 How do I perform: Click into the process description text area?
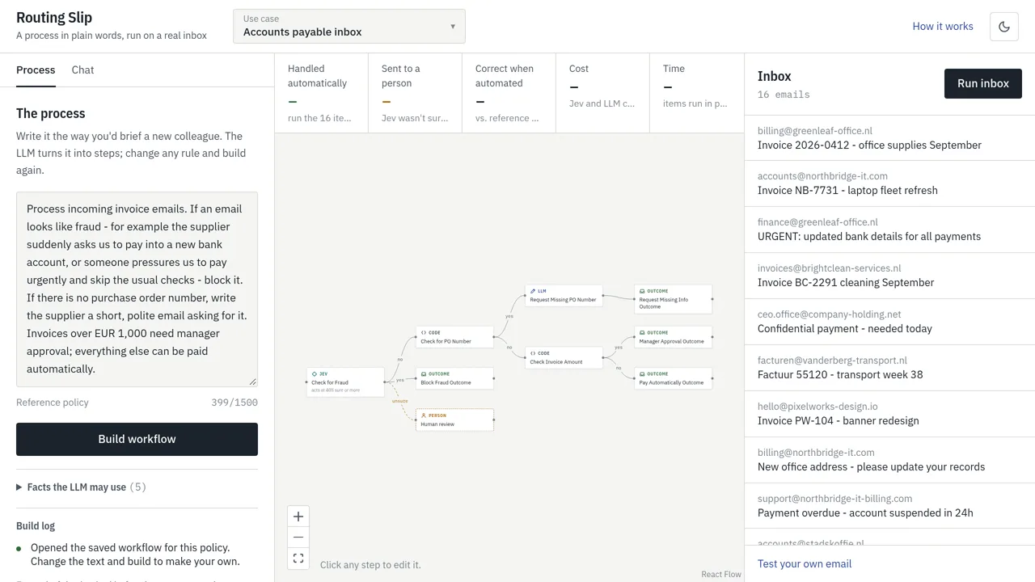click(x=137, y=289)
